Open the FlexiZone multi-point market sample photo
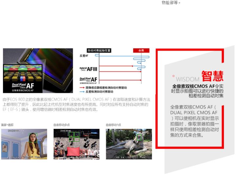The height and width of the screenshot is (187, 236). pyautogui.click(x=76, y=144)
